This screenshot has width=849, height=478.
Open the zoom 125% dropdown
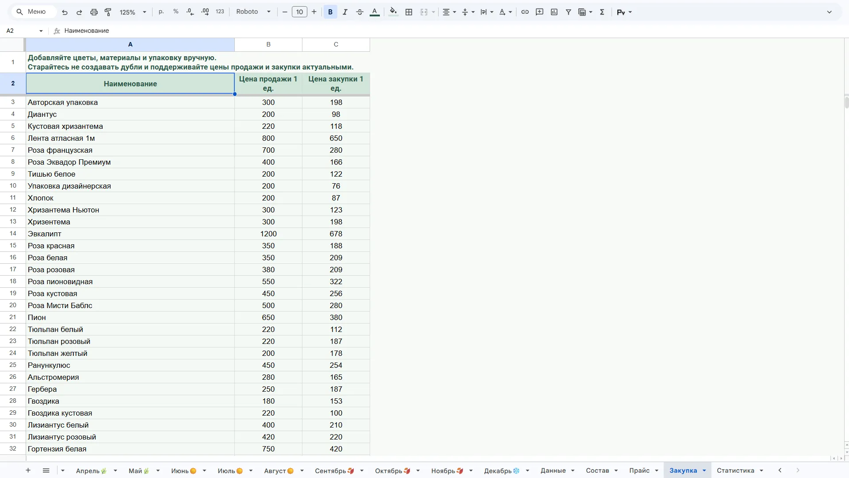coord(133,12)
